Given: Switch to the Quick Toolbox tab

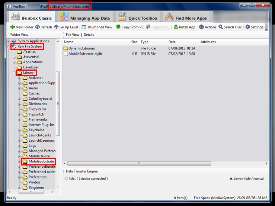Looking at the screenshot, I should [138, 17].
